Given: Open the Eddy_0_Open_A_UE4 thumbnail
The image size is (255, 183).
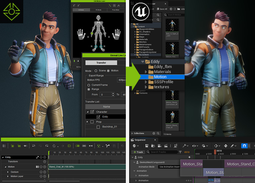Looking at the screenshot, I should coord(172,29).
